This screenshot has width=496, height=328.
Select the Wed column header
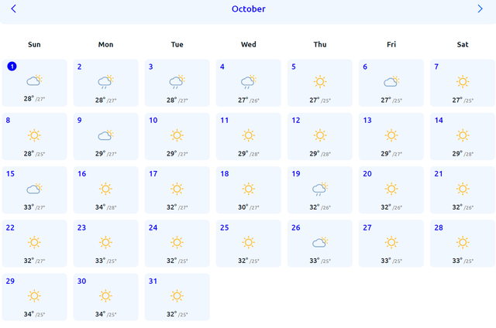click(248, 45)
